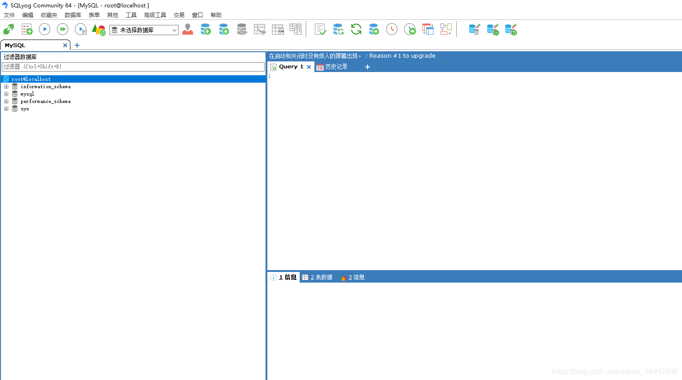Click the Execute All Queries double-arrow icon

(62, 30)
